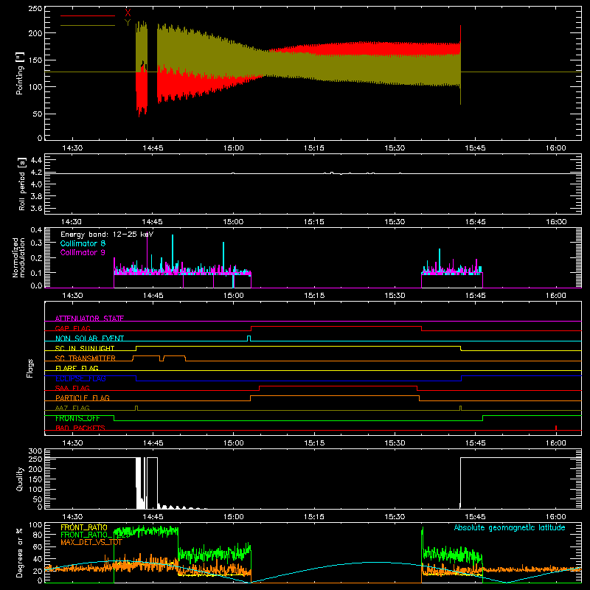The image size is (590, 590).
Task: Click the PARTICLE_FLAG label
Action: tap(83, 398)
